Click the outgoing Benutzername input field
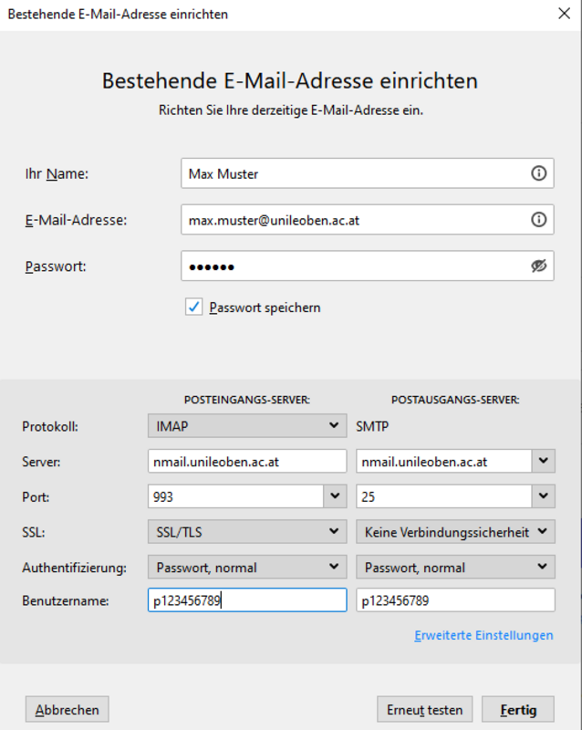 point(454,601)
